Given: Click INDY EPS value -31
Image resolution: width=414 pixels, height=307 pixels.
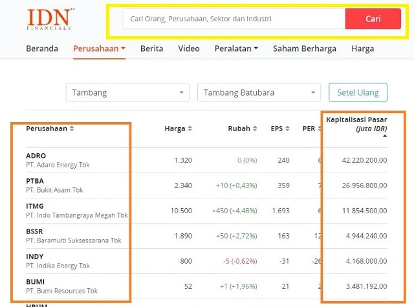Looking at the screenshot, I should click(285, 261).
